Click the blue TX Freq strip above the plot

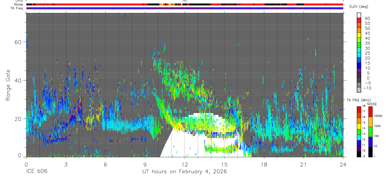(x=185, y=8)
